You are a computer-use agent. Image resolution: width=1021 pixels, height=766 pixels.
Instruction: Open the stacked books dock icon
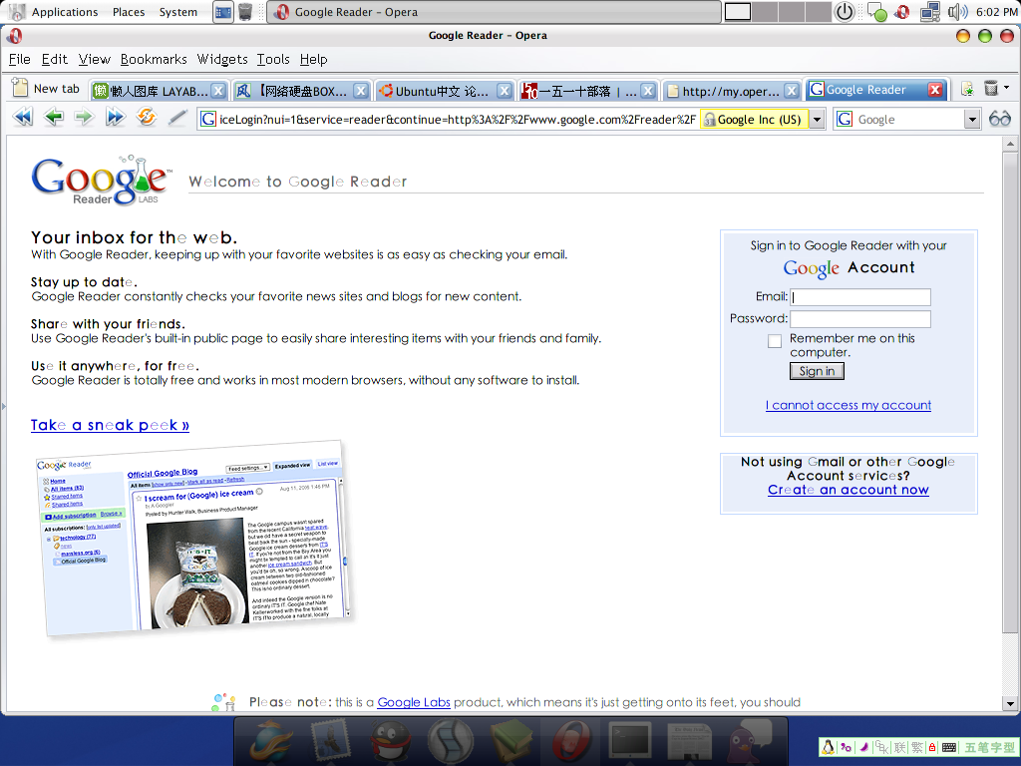coord(511,741)
